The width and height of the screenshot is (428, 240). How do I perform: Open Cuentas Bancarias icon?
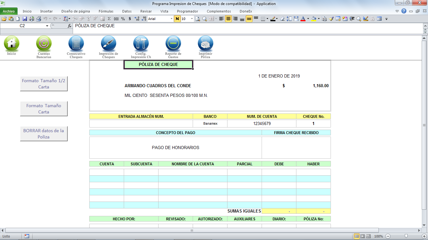44,43
